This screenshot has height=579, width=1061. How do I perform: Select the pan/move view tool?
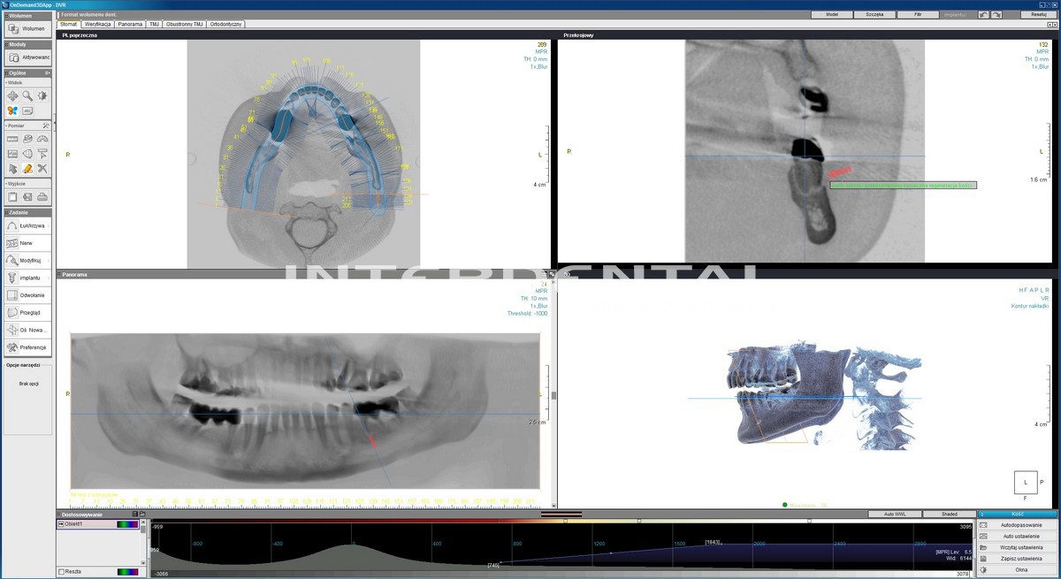pos(12,95)
